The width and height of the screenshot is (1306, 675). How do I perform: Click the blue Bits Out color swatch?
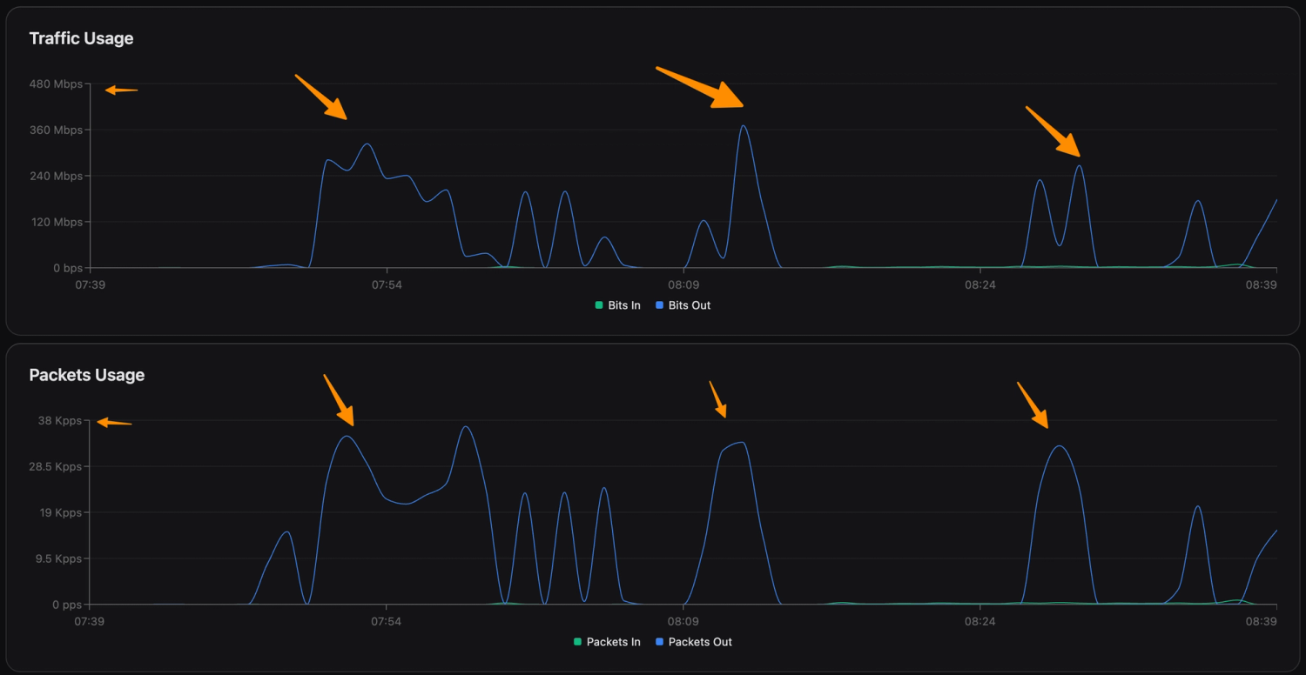[x=659, y=305]
